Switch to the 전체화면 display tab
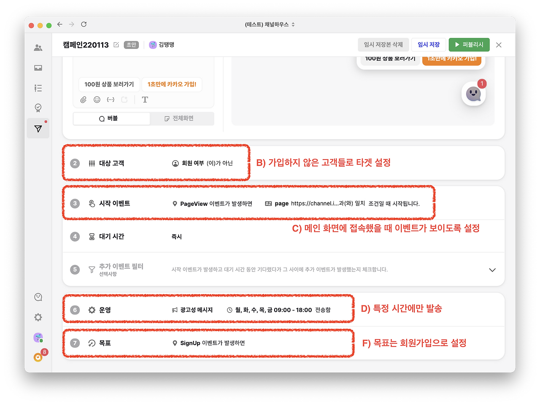This screenshot has height=405, width=540. [182, 119]
